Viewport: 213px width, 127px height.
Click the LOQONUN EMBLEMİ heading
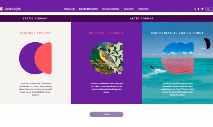click(35, 33)
